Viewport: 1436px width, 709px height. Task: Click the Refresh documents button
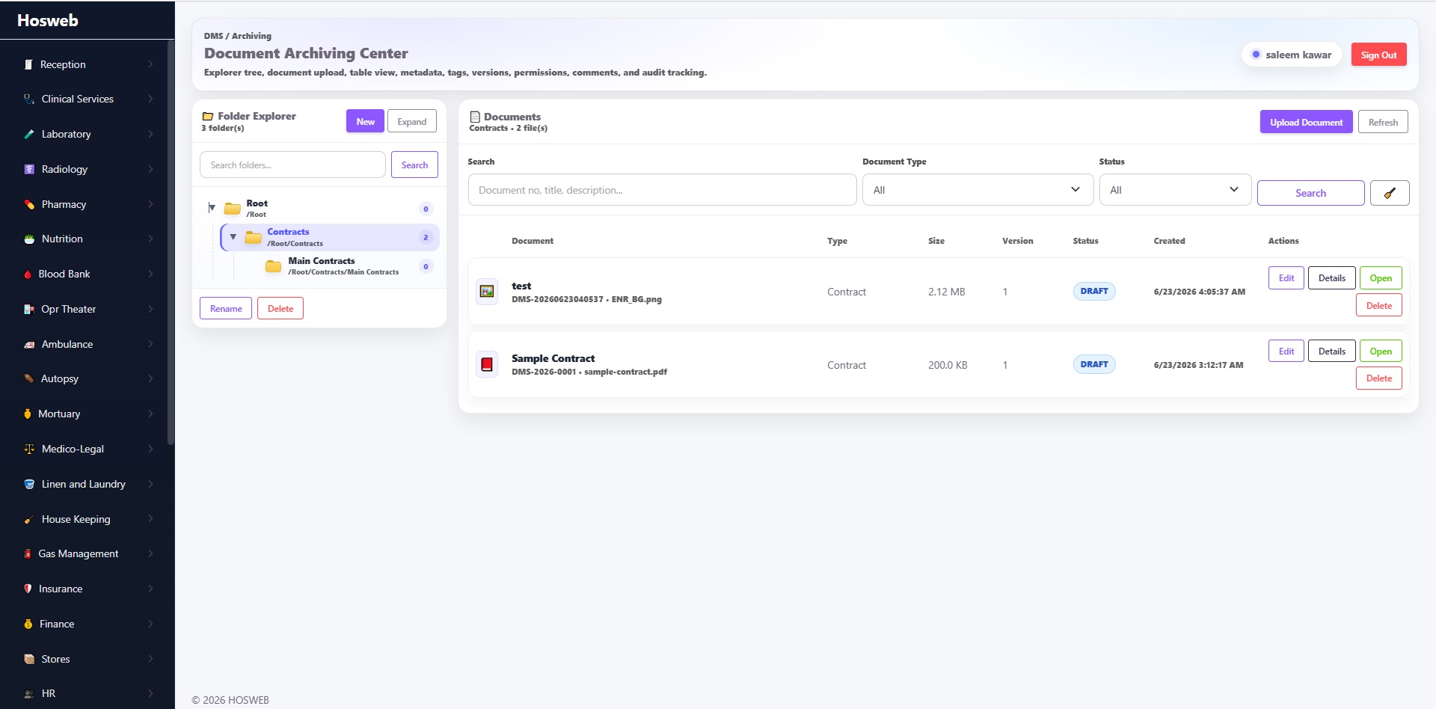(1383, 122)
